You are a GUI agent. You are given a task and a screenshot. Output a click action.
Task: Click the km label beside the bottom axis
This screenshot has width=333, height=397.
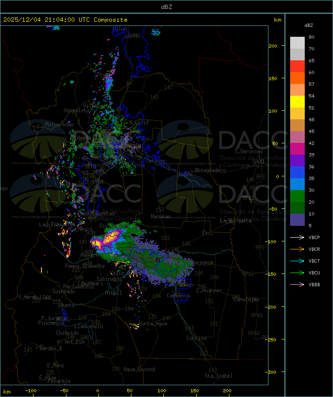7,392
